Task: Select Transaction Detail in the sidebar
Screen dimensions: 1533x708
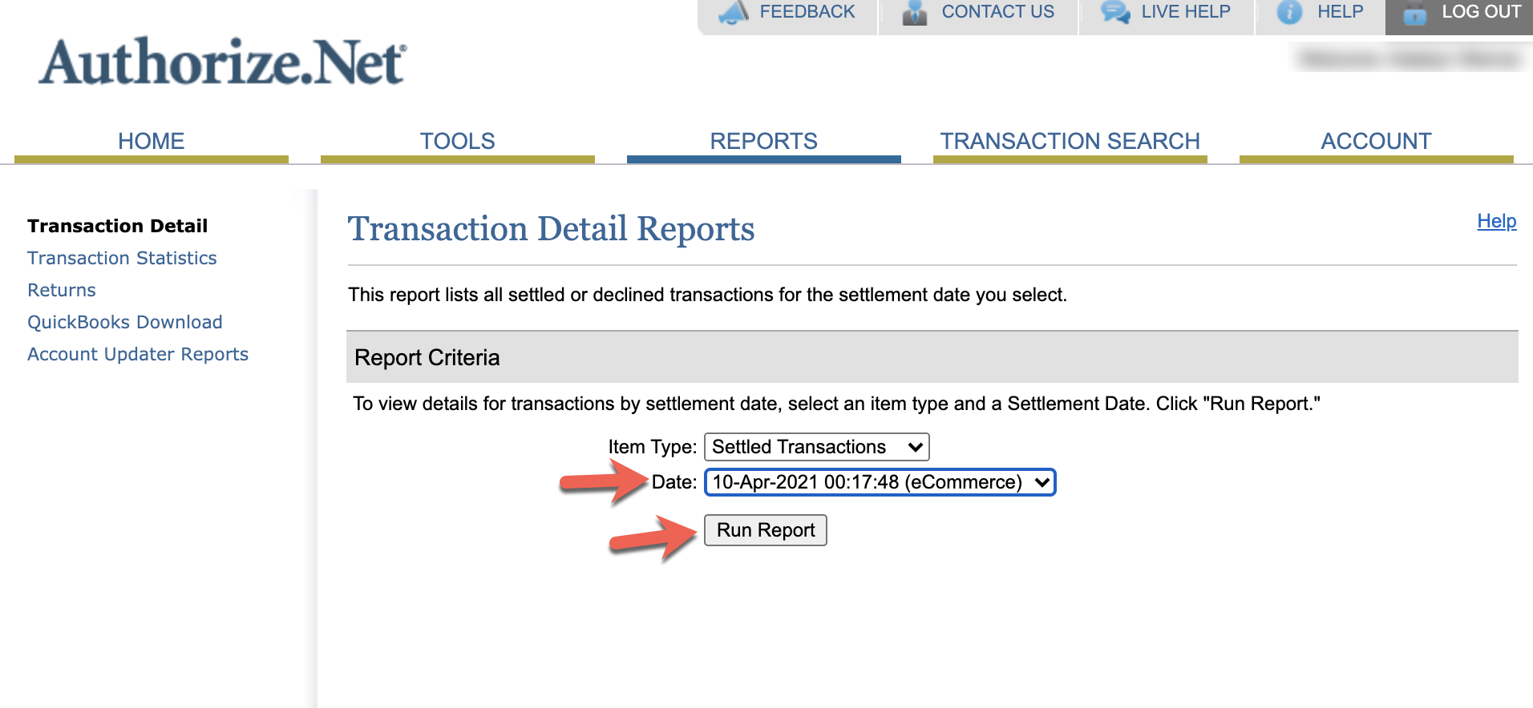Action: point(118,226)
